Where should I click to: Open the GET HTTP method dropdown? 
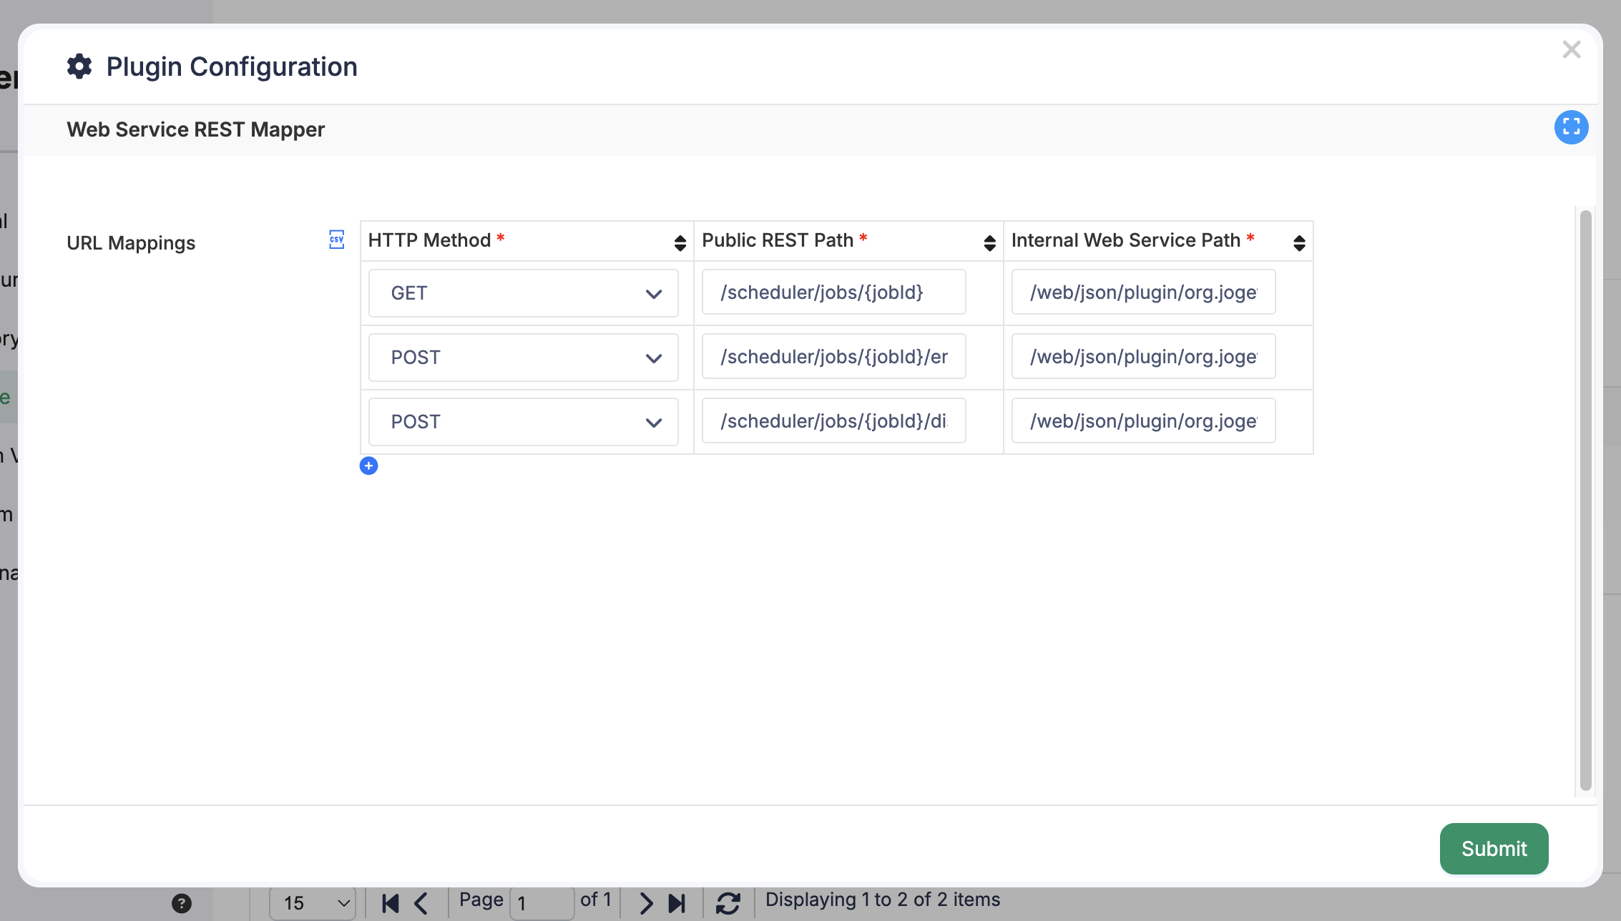[x=523, y=293]
